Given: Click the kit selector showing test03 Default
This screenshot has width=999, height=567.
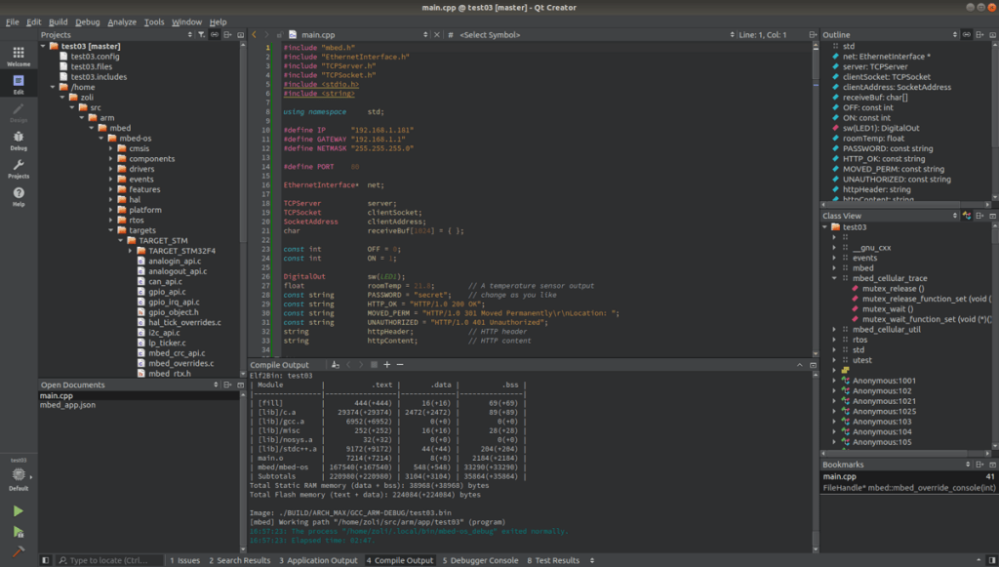Looking at the screenshot, I should coord(17,475).
